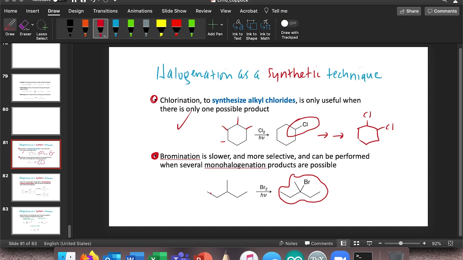Open the Home ribbon tab
This screenshot has width=463, height=260.
click(10, 11)
